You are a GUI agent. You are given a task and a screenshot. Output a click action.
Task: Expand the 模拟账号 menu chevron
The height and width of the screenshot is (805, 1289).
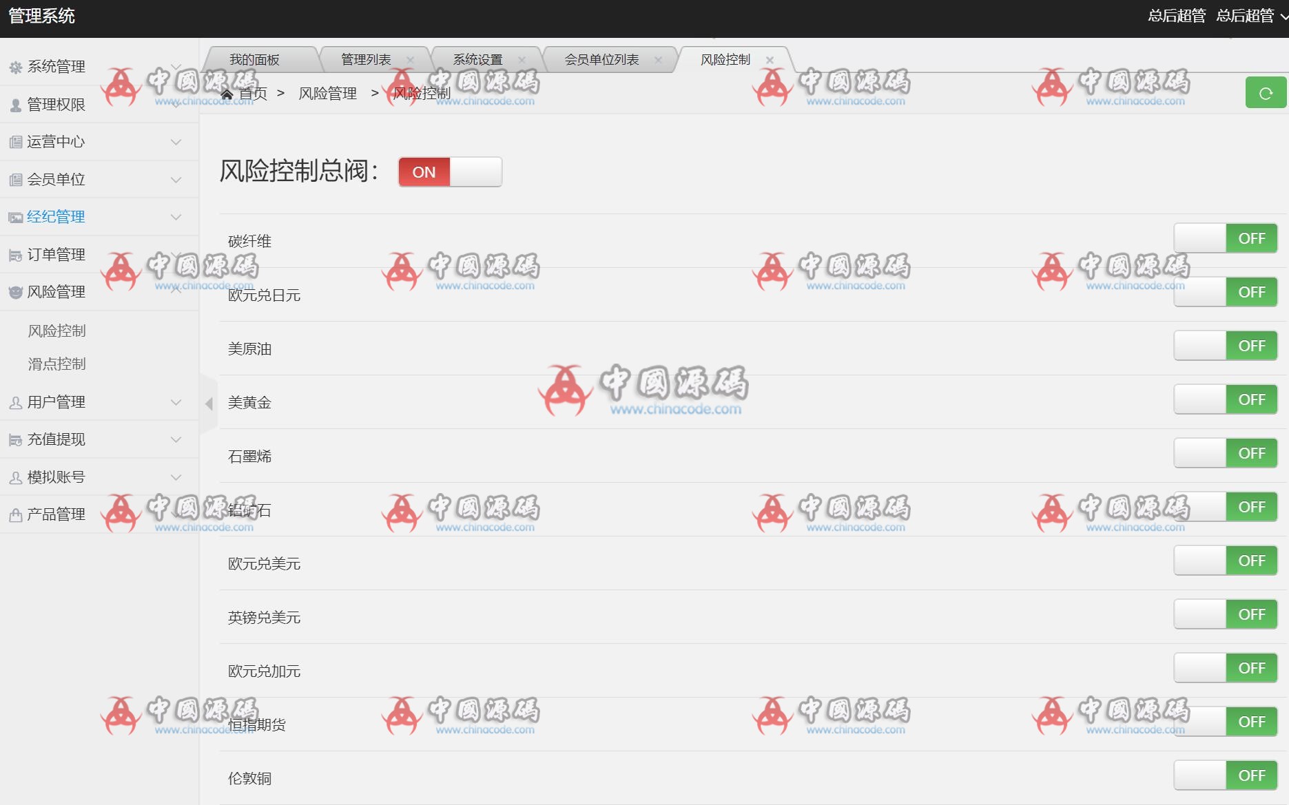(176, 477)
